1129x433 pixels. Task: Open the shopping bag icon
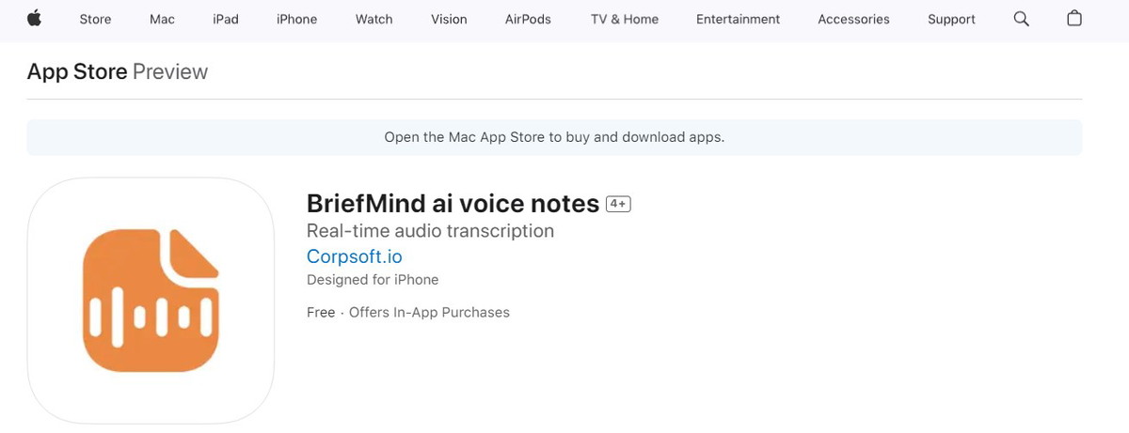[x=1074, y=19]
